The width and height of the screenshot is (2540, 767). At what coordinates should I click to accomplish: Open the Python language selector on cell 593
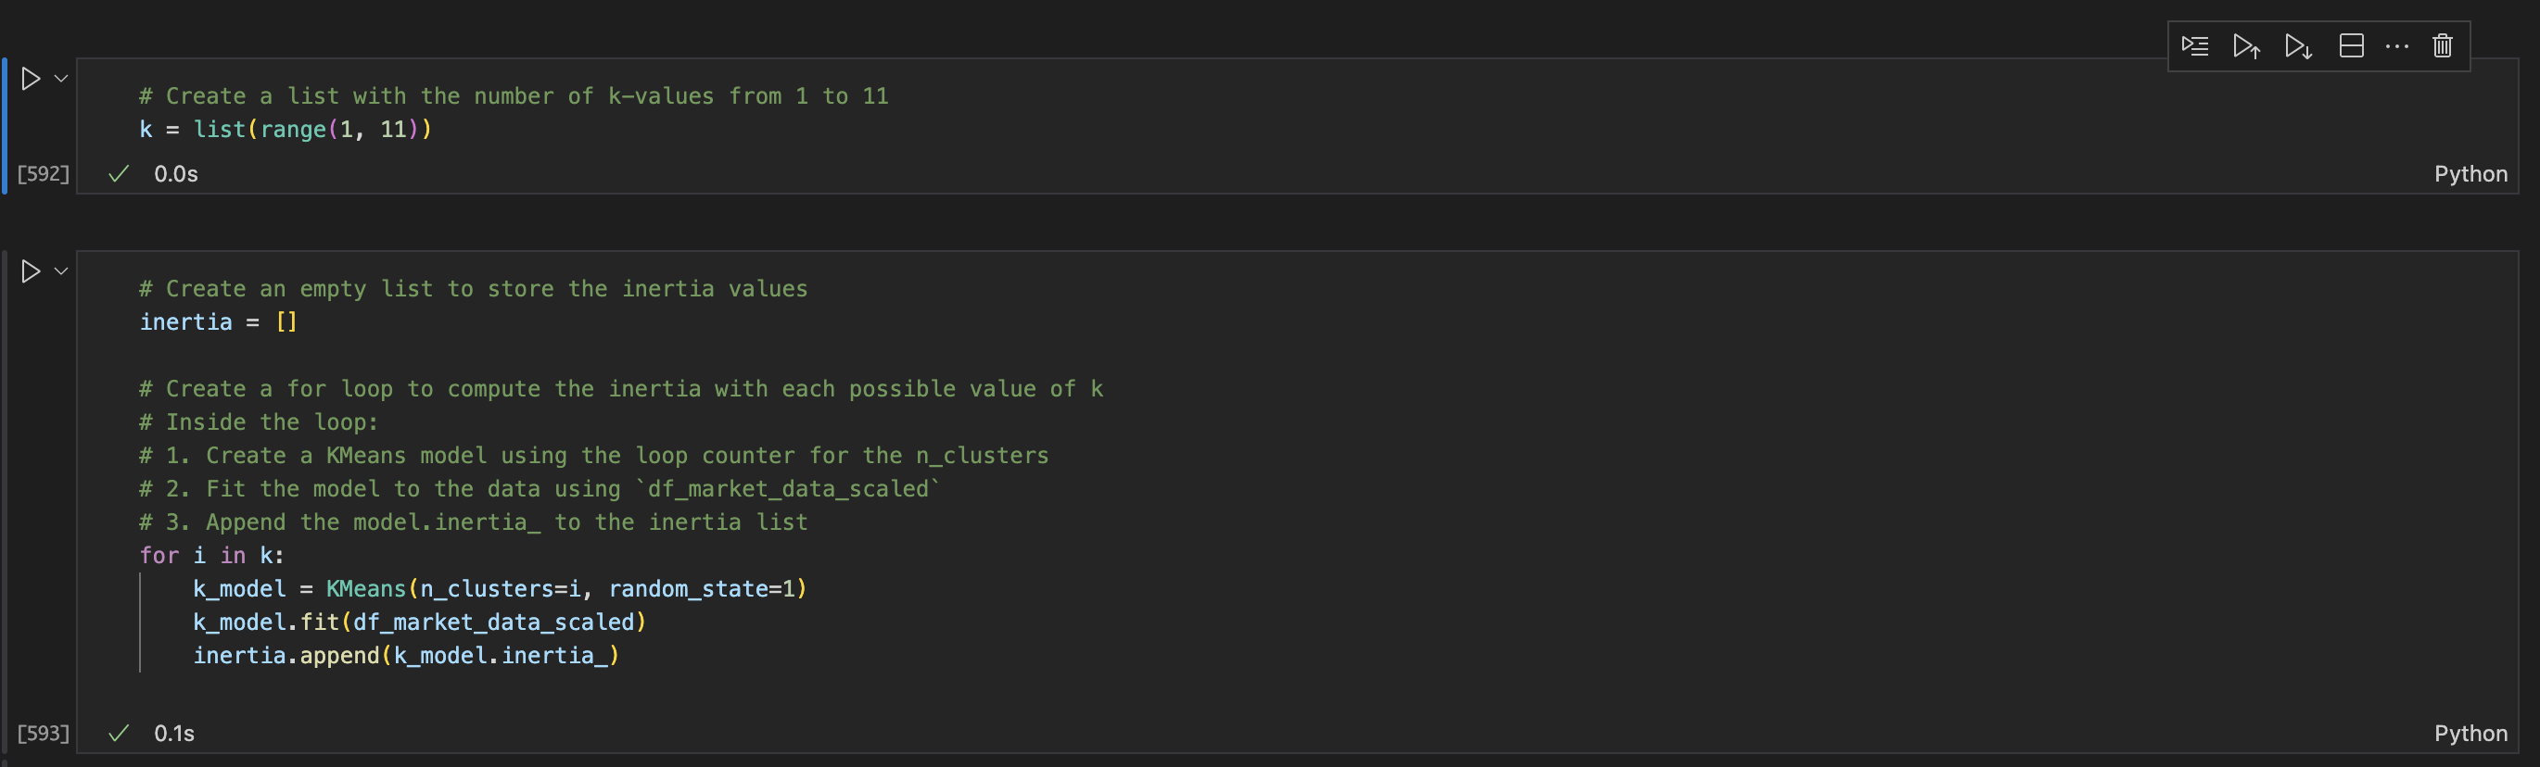click(2471, 733)
